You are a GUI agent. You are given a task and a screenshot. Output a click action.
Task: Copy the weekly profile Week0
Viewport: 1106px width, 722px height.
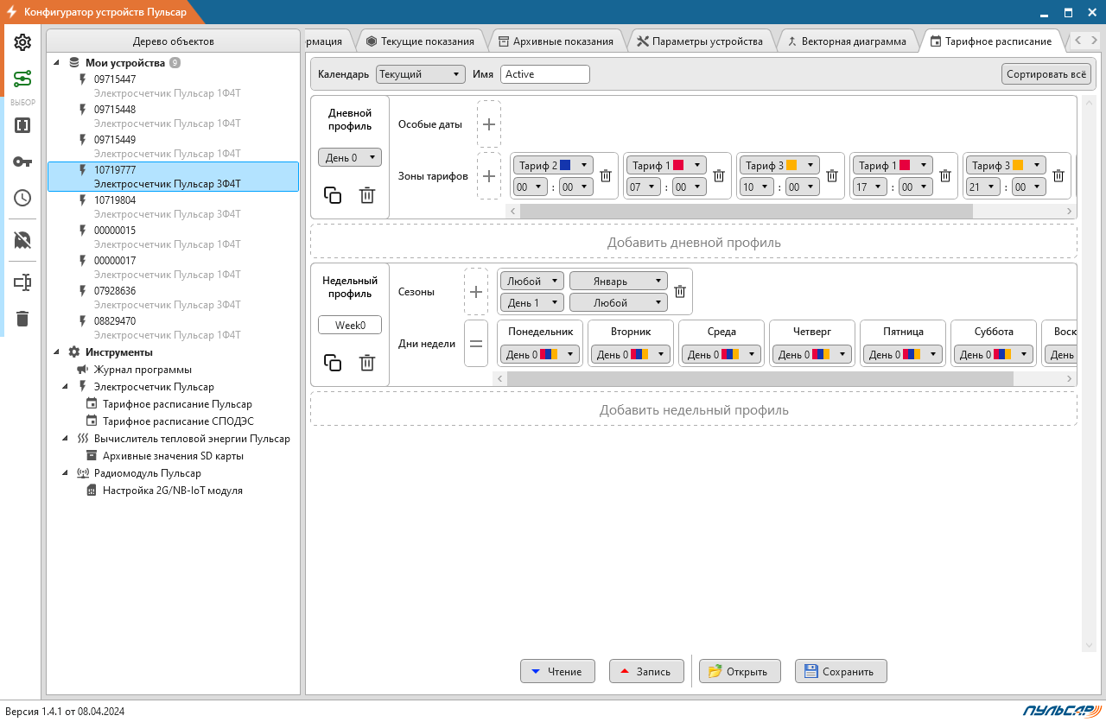coord(333,363)
